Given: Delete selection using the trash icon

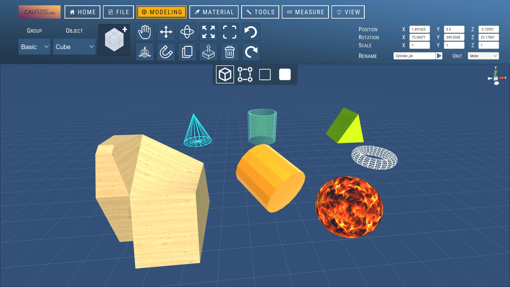Looking at the screenshot, I should tap(229, 52).
